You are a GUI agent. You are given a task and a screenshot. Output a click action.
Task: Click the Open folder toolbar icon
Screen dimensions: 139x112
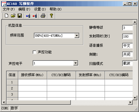(13, 16)
